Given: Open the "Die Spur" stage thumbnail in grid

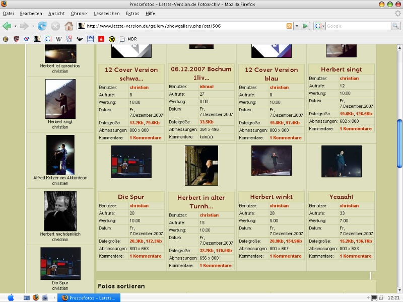Looking at the screenshot, I should click(x=131, y=162).
